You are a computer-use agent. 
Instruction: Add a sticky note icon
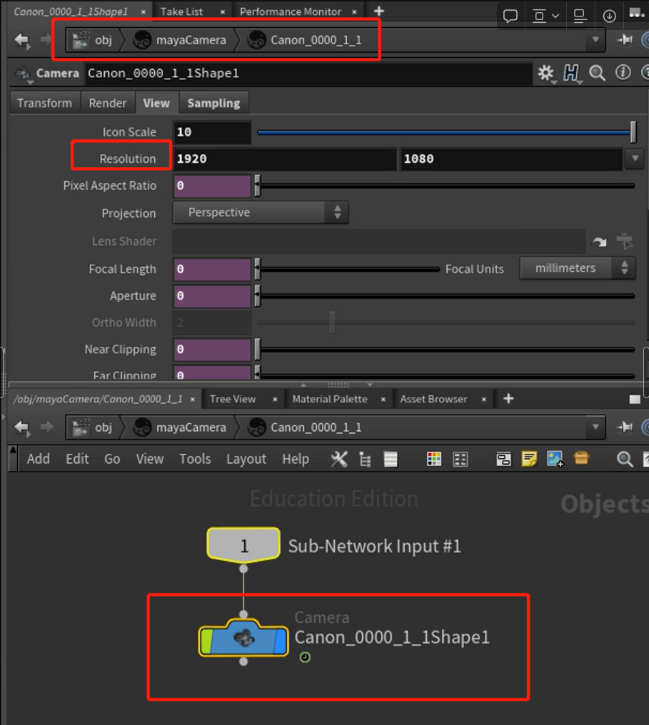529,459
